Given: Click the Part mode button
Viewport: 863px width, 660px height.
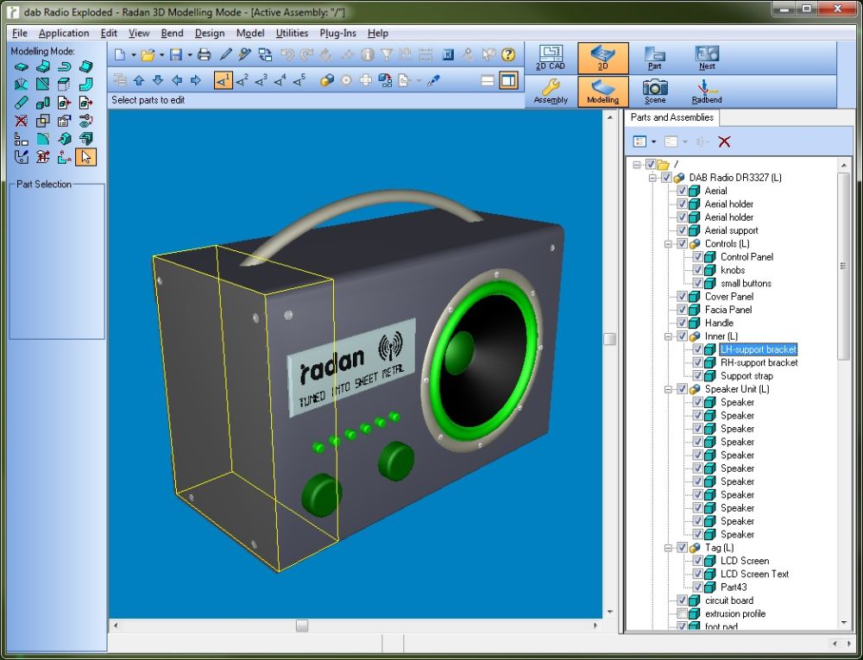Looking at the screenshot, I should (655, 59).
